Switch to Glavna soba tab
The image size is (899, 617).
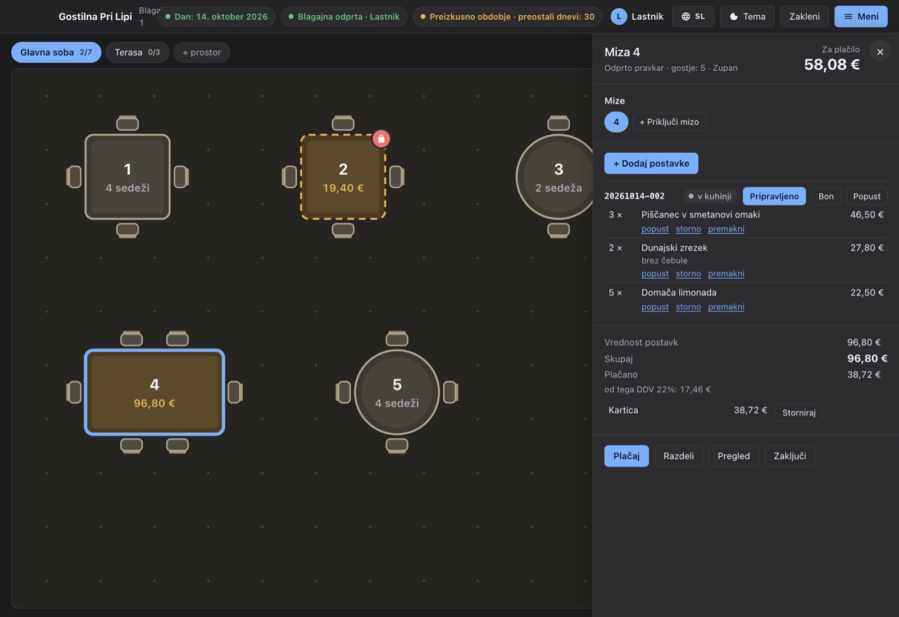[x=56, y=52]
